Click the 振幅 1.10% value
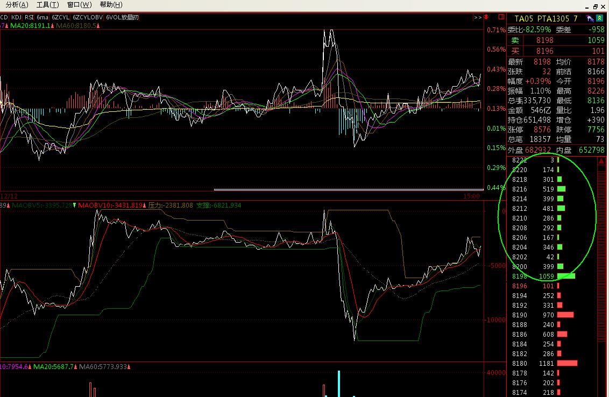Image resolution: width=609 pixels, height=397 pixels. pos(541,91)
